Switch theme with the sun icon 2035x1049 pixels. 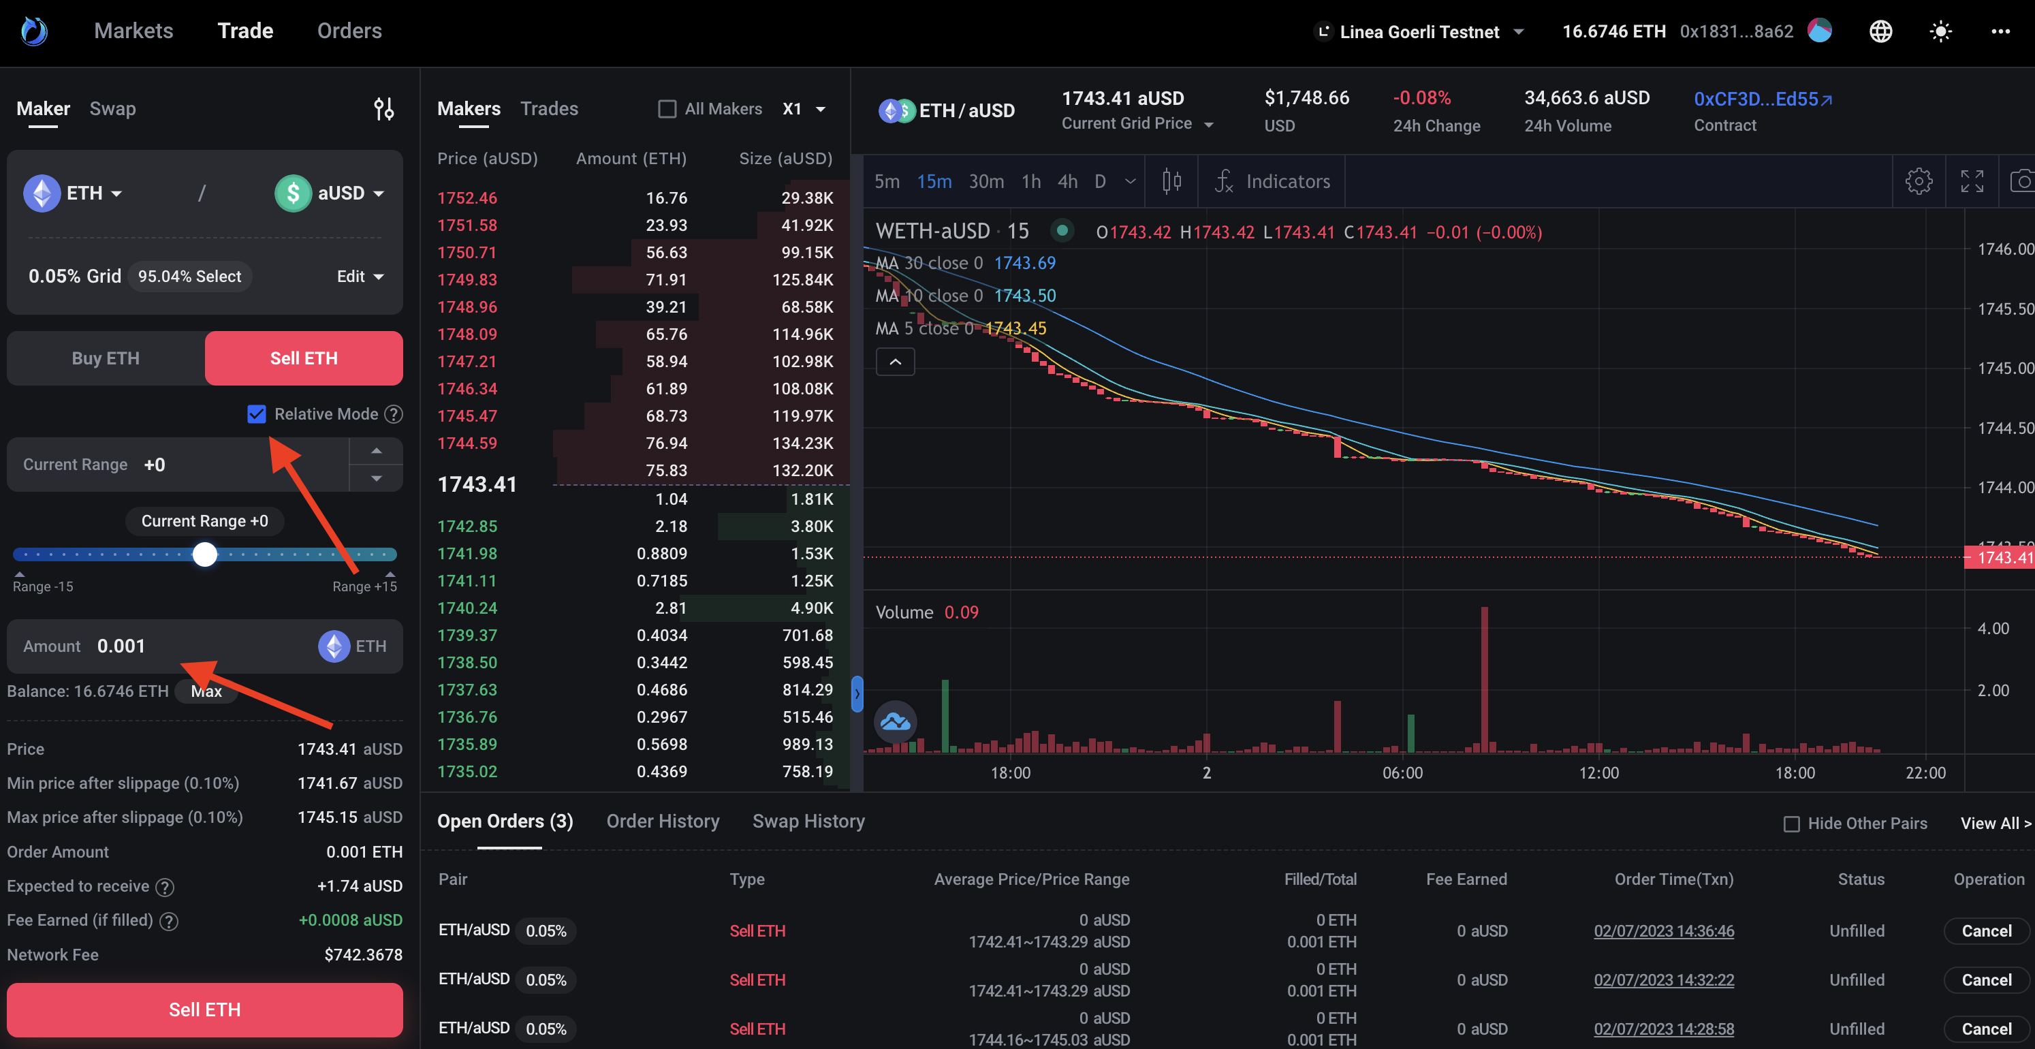(x=1940, y=31)
